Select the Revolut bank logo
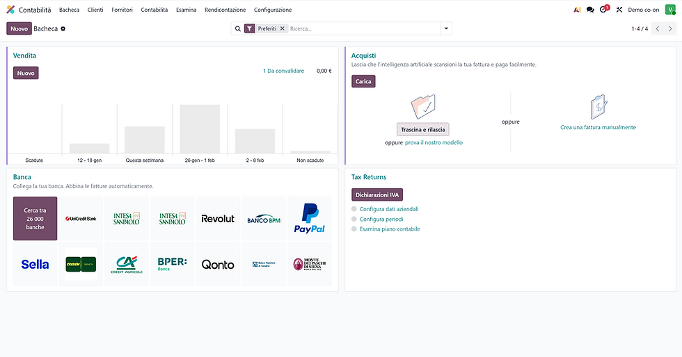Screen dimensions: 682x357 click(x=218, y=219)
